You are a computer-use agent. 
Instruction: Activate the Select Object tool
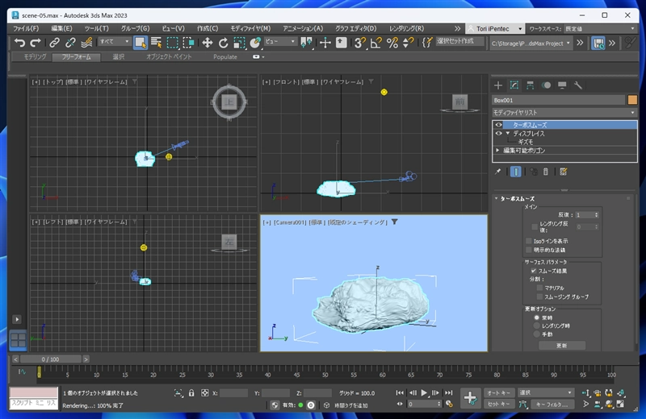pos(141,43)
